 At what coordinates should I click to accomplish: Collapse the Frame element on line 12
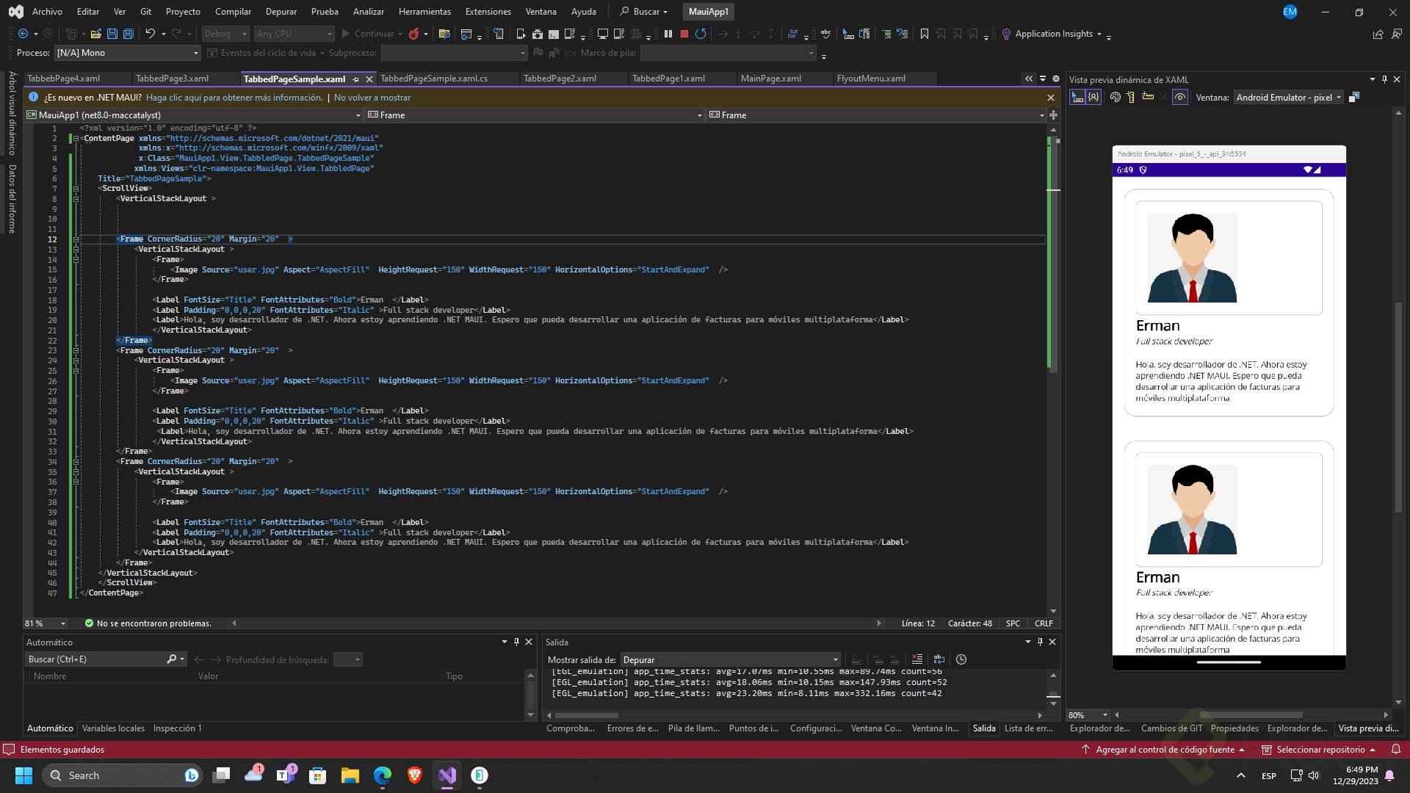click(76, 239)
